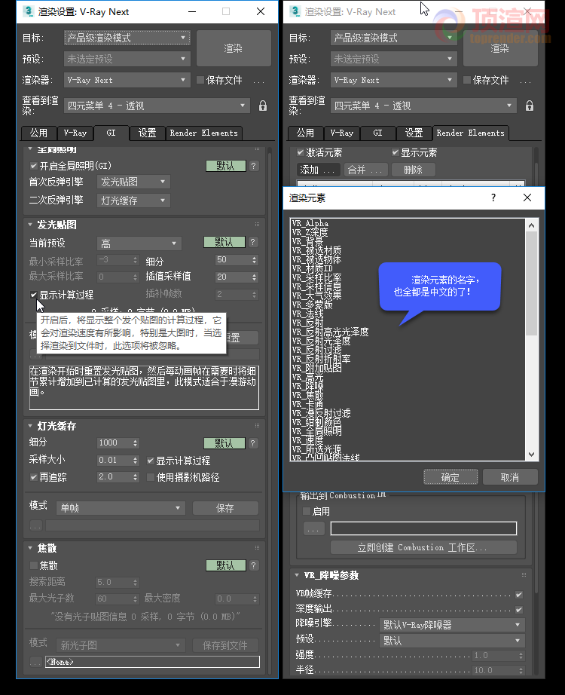Image resolution: width=565 pixels, height=695 pixels.
Task: Toggle 激活元素 checkbox
Action: click(x=301, y=152)
